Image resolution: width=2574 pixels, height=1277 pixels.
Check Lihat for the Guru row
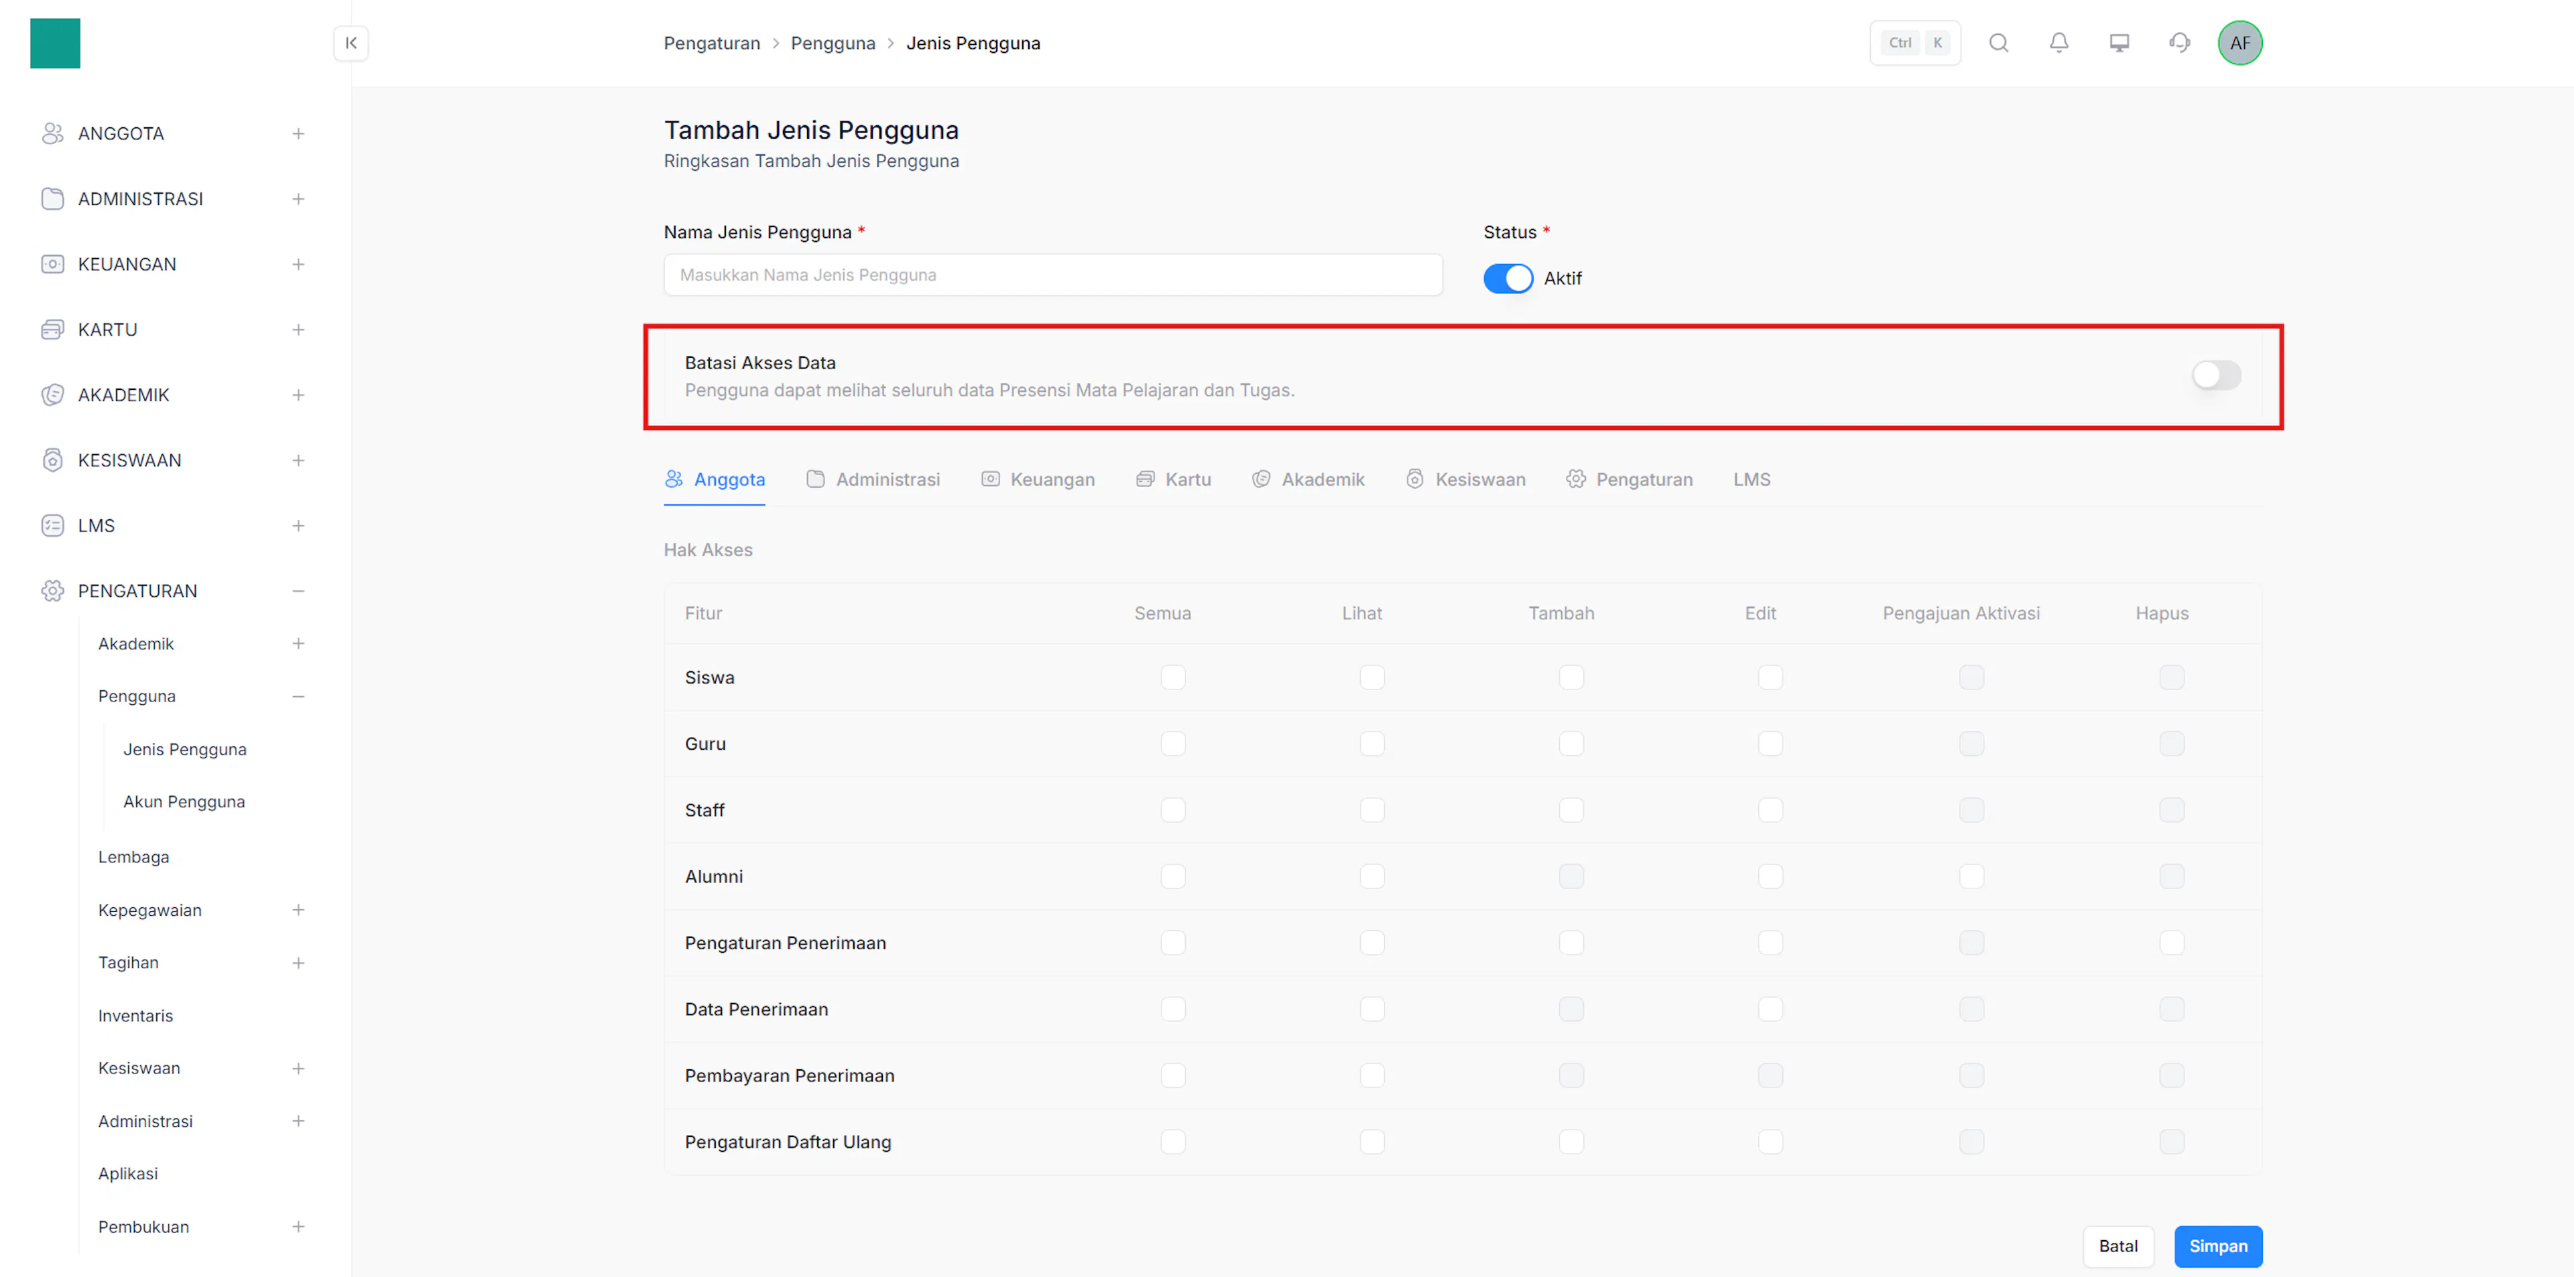(x=1371, y=744)
